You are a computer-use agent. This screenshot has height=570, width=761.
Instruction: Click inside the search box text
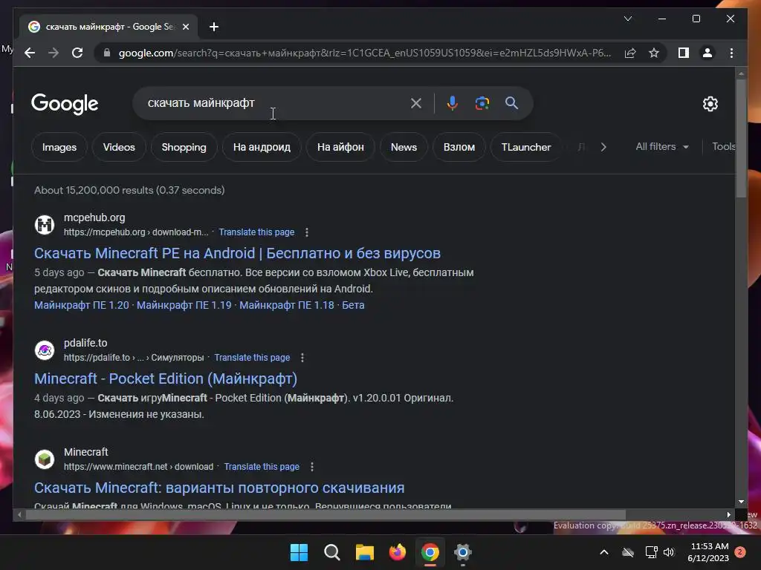201,102
